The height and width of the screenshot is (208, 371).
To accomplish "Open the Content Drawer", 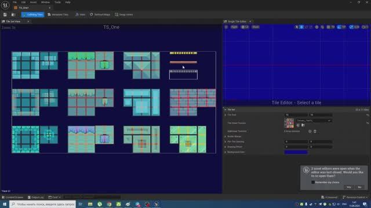I will (x=13, y=197).
